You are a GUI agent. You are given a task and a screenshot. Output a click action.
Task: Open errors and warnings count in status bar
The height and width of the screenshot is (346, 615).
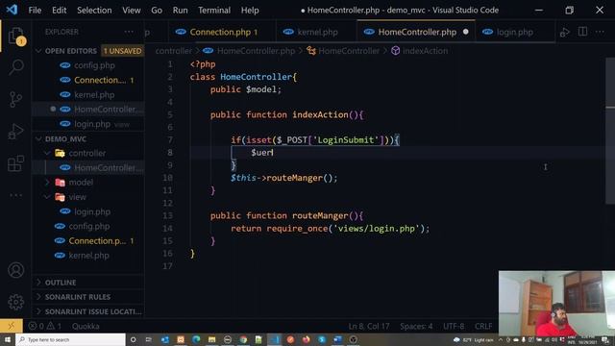[45, 326]
